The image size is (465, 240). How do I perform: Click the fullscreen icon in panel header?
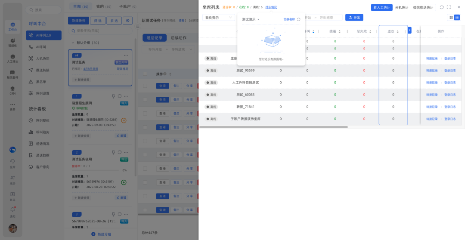pos(449,7)
